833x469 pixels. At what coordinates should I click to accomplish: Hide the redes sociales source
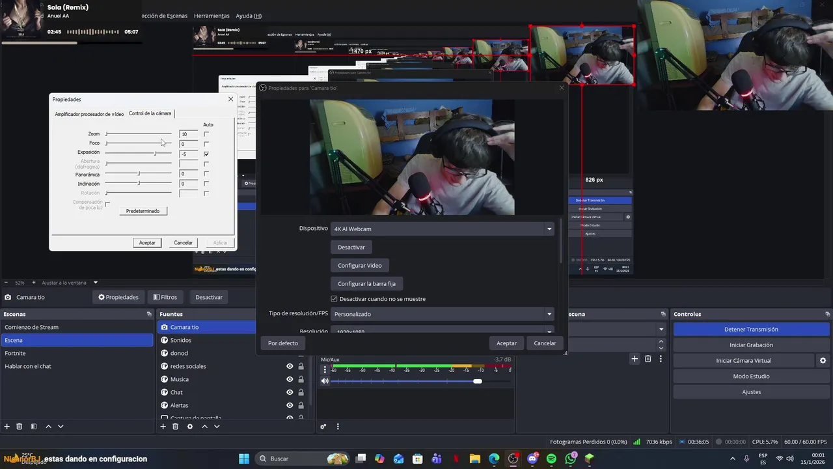point(290,366)
